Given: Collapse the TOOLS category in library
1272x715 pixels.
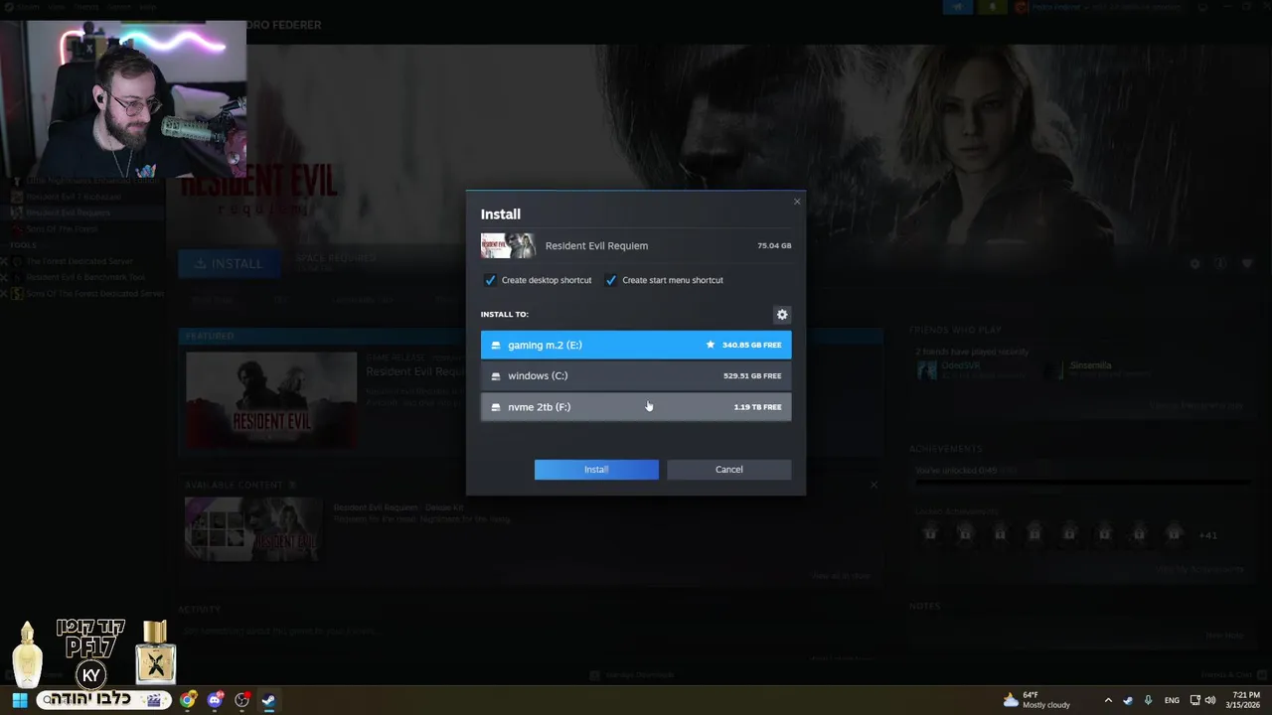Looking at the screenshot, I should coord(22,245).
